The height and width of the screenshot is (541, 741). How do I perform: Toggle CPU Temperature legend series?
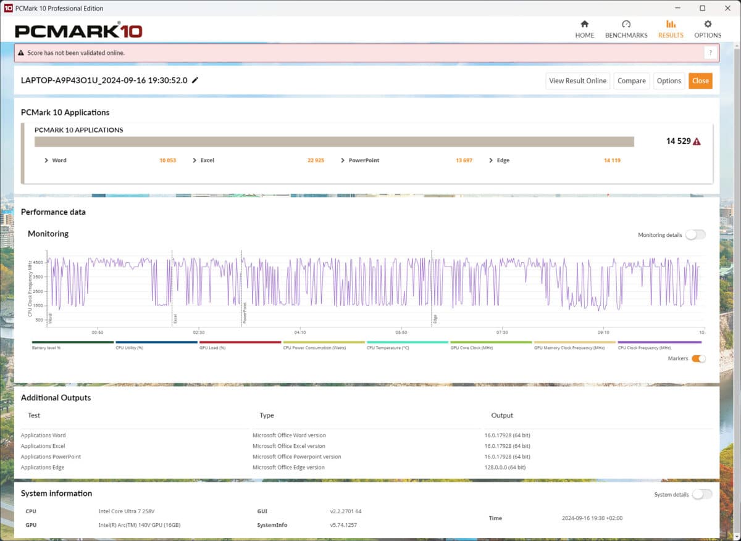pos(408,345)
